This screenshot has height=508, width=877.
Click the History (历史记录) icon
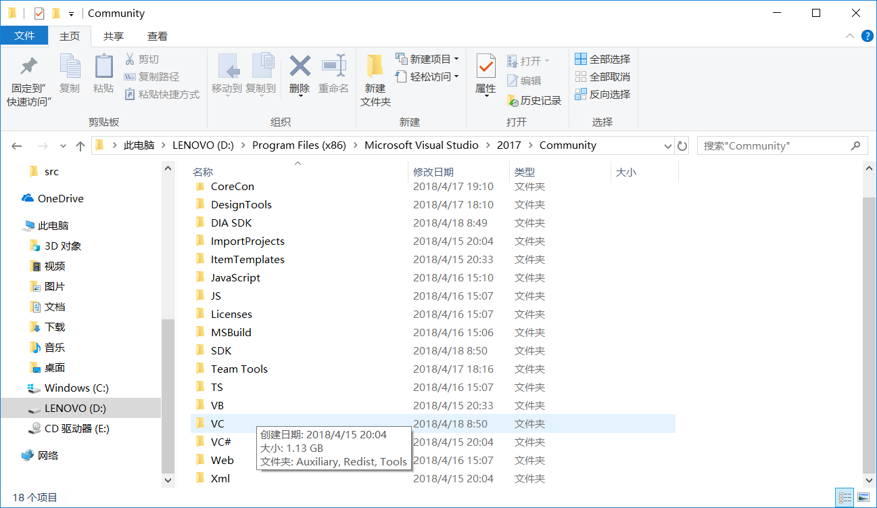click(513, 100)
